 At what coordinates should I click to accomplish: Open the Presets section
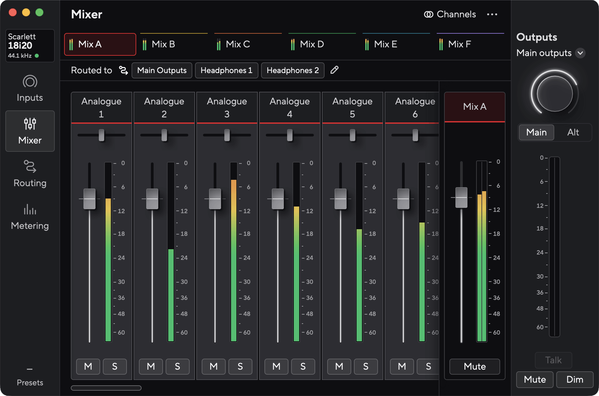(30, 378)
